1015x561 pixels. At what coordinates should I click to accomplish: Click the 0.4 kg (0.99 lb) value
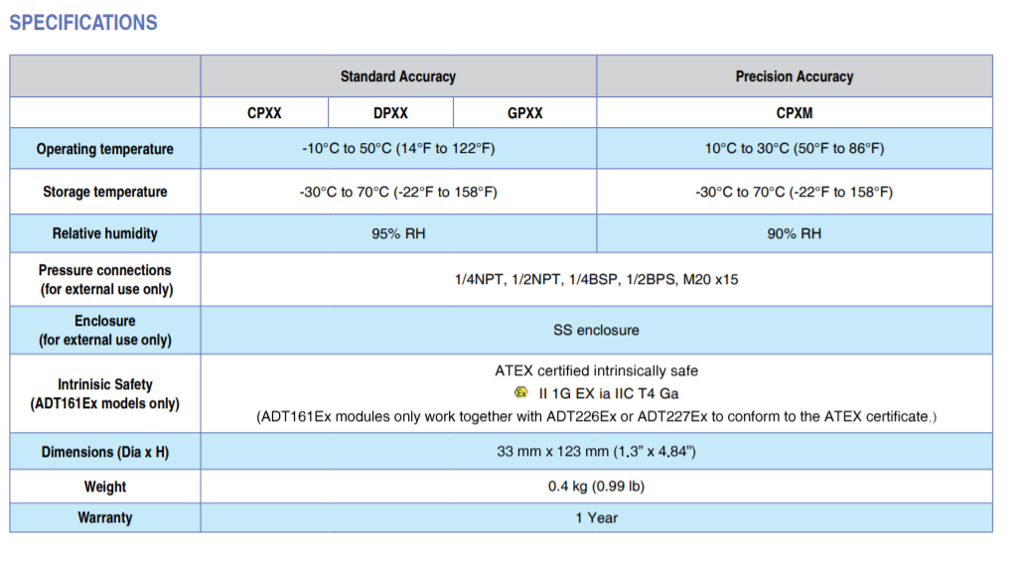(x=596, y=486)
